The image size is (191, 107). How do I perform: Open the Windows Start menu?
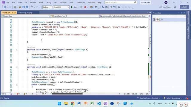point(59,103)
